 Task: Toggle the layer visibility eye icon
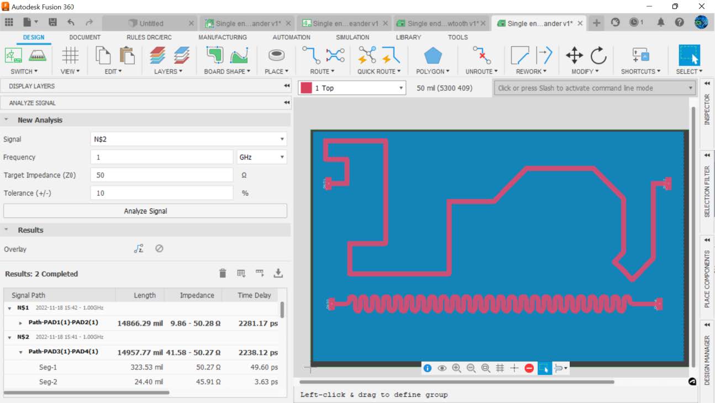pos(441,368)
